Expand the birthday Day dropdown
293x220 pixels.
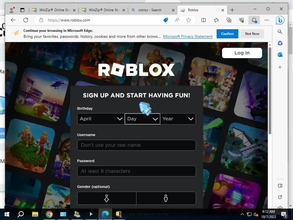tap(142, 119)
